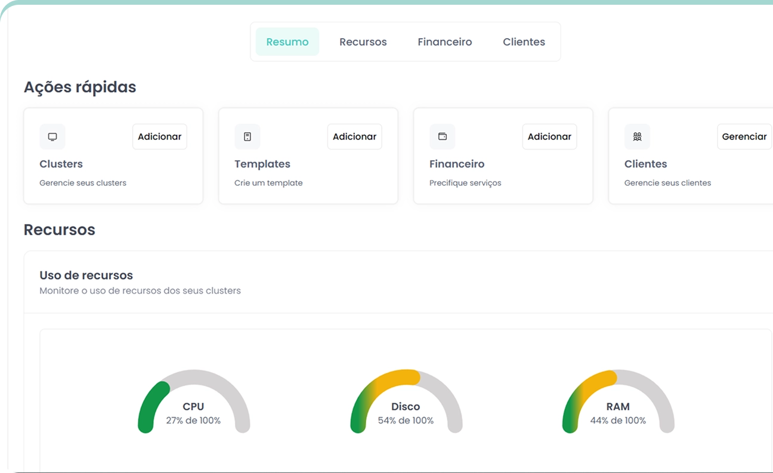The image size is (773, 473).
Task: Click the CPU usage gauge
Action: [193, 401]
